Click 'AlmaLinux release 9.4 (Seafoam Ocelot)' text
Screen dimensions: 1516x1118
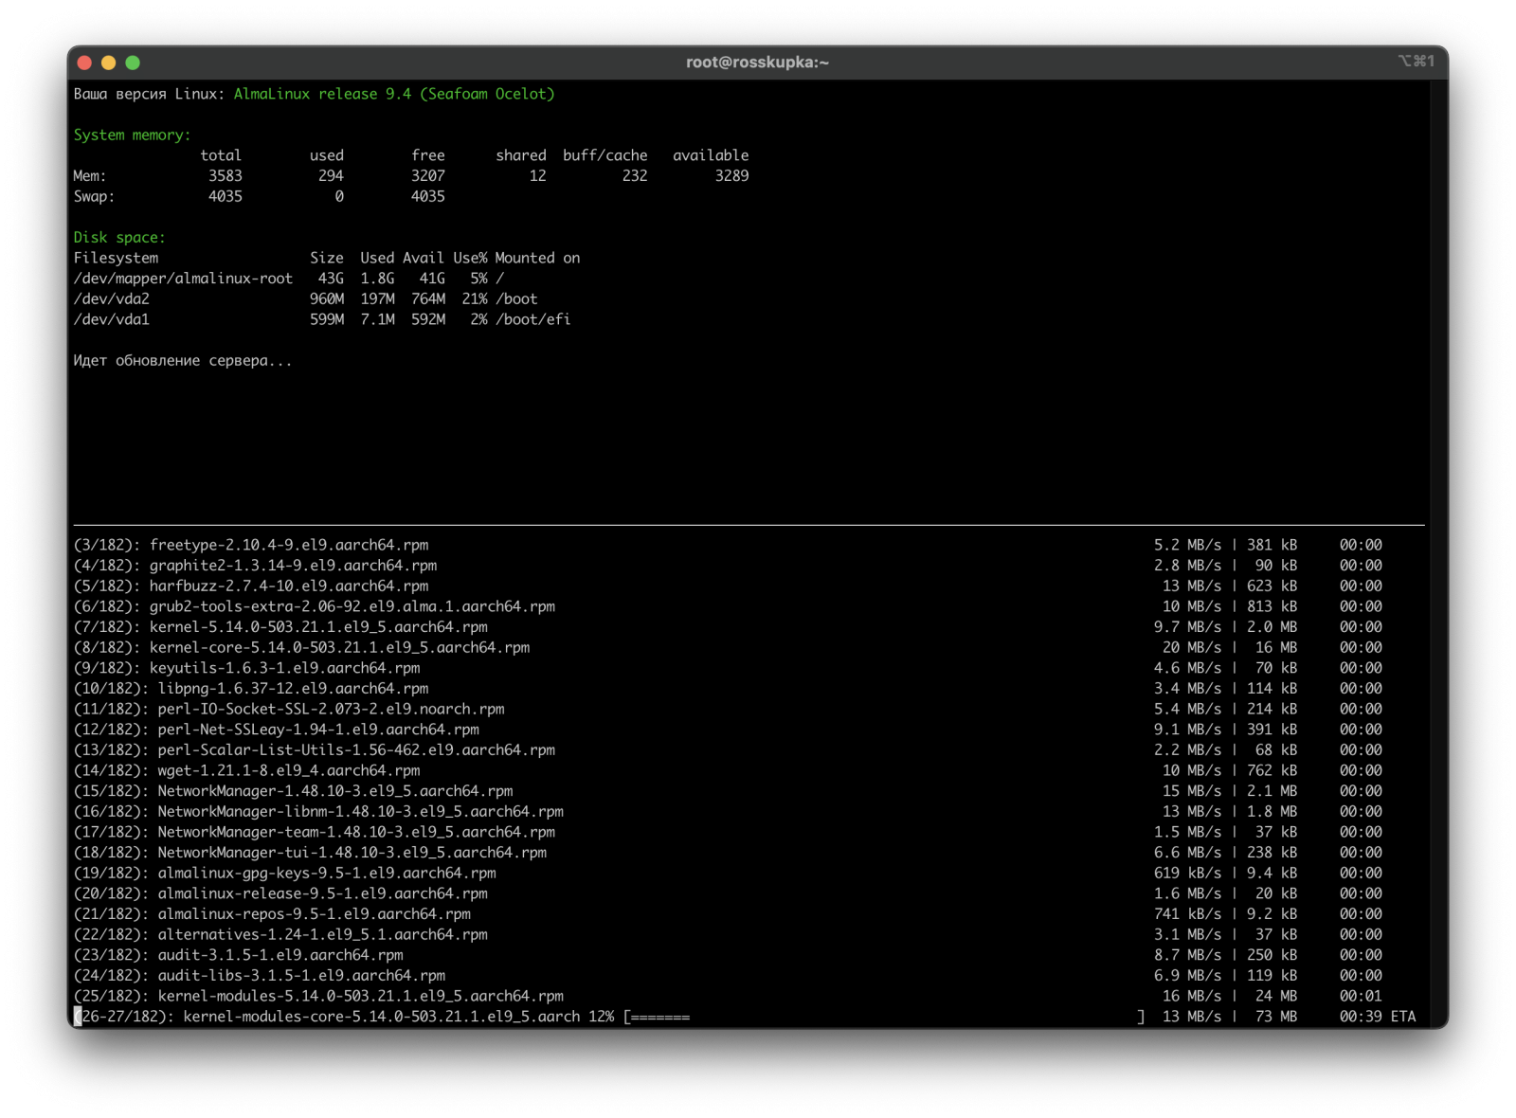394,94
